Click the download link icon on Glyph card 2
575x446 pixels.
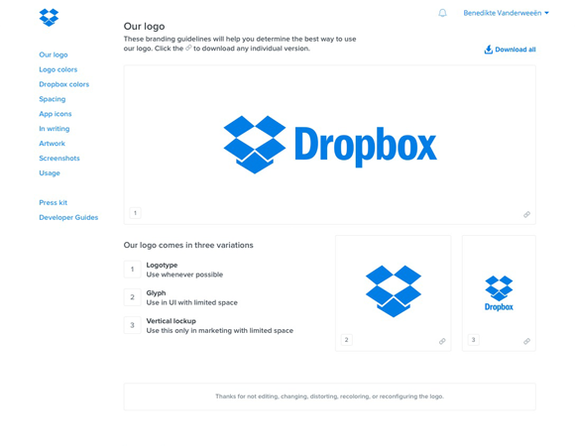pos(442,341)
